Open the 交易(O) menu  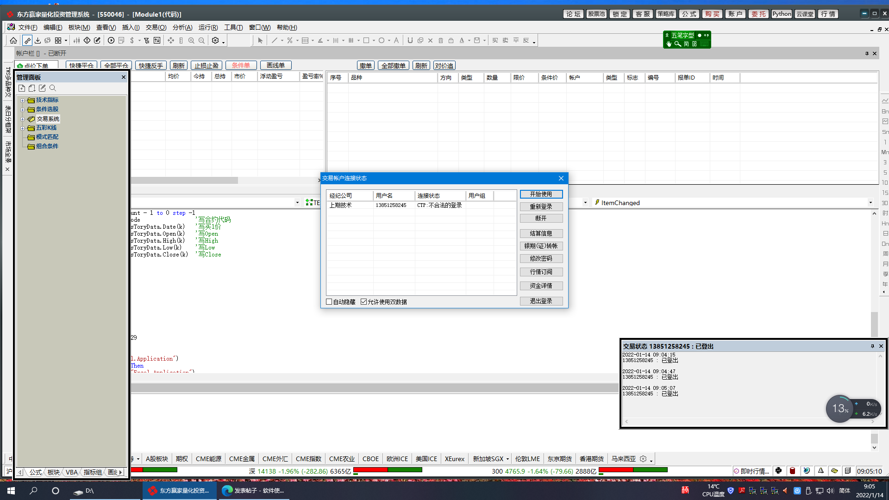[156, 27]
